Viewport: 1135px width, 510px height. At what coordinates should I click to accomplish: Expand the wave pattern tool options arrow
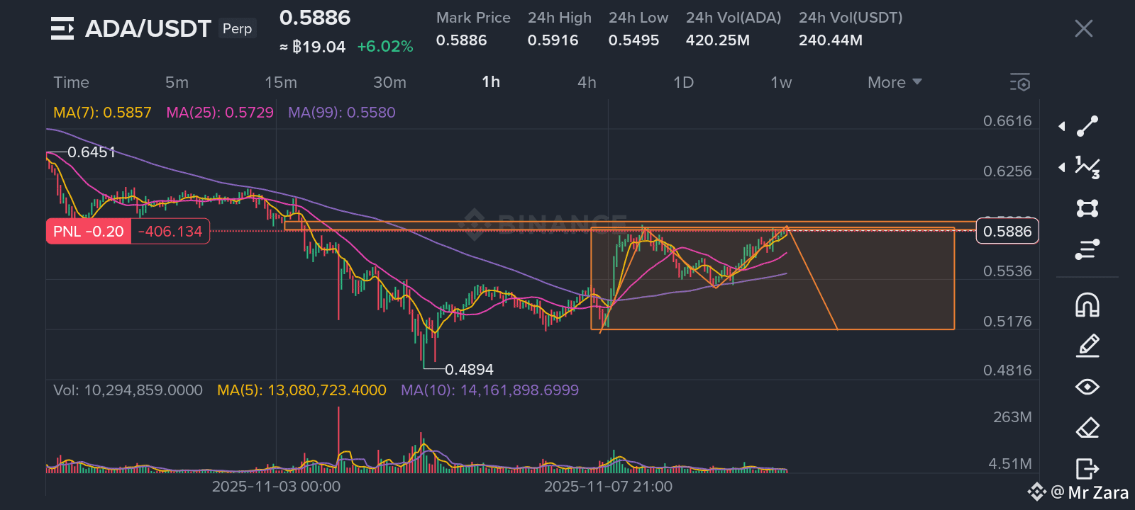1062,167
